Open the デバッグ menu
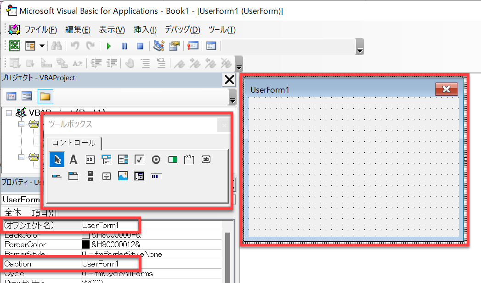The height and width of the screenshot is (283, 481). [x=182, y=30]
